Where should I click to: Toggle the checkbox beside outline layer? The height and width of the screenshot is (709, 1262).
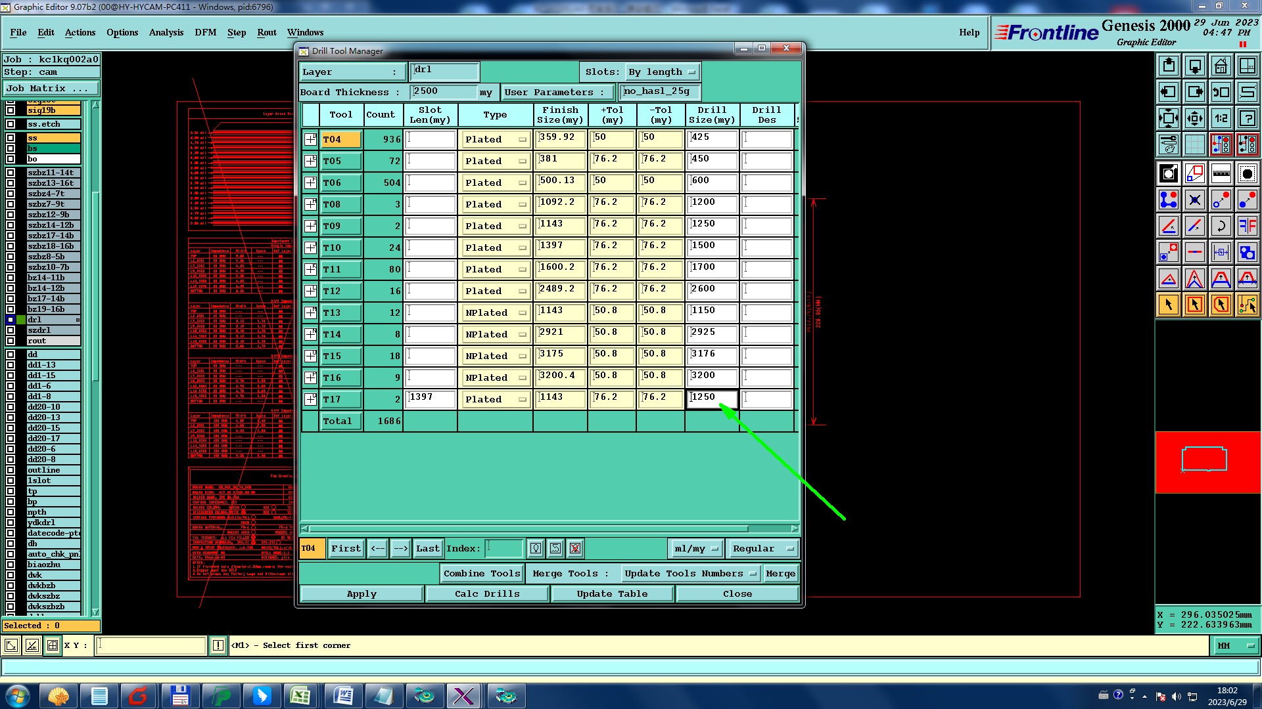point(11,470)
